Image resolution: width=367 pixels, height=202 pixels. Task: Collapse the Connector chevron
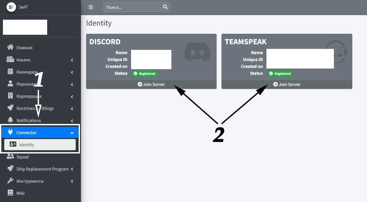point(72,133)
